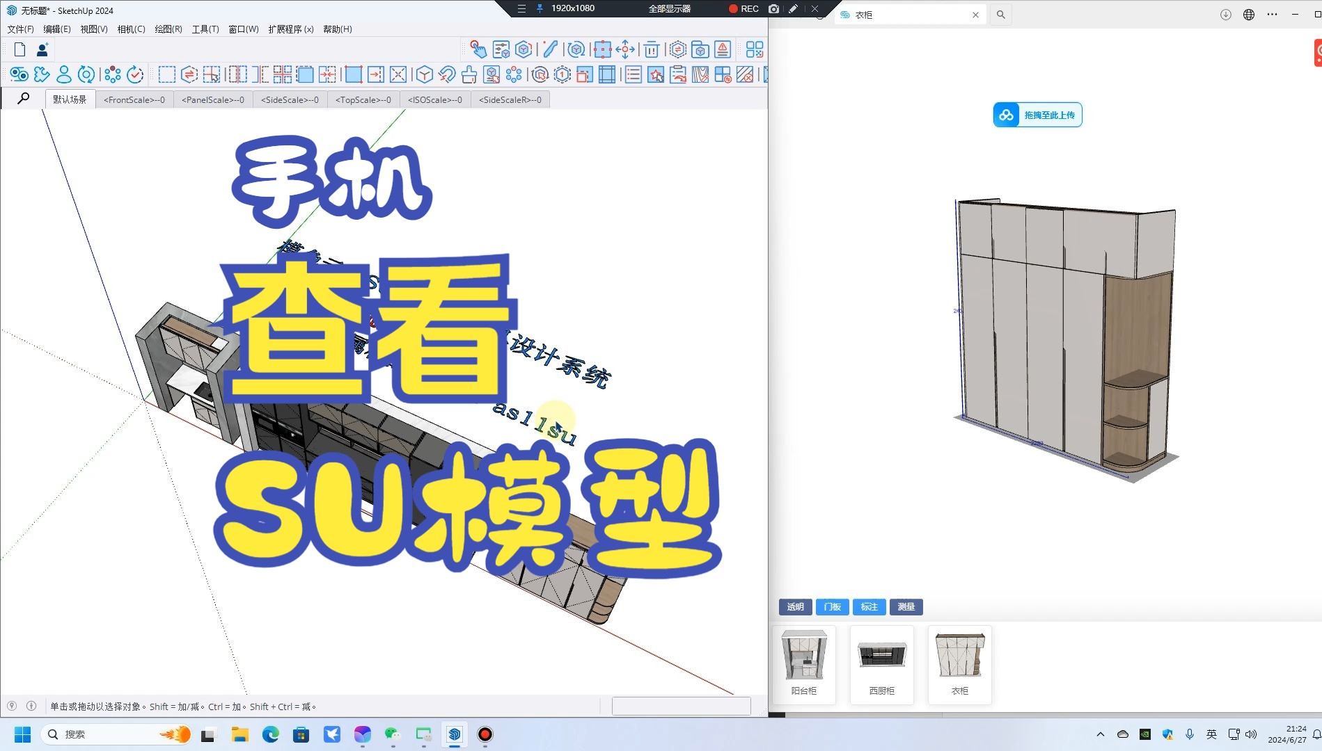This screenshot has height=751, width=1322.
Task: Click the search button beside 衣柜 tab
Action: [x=1000, y=15]
